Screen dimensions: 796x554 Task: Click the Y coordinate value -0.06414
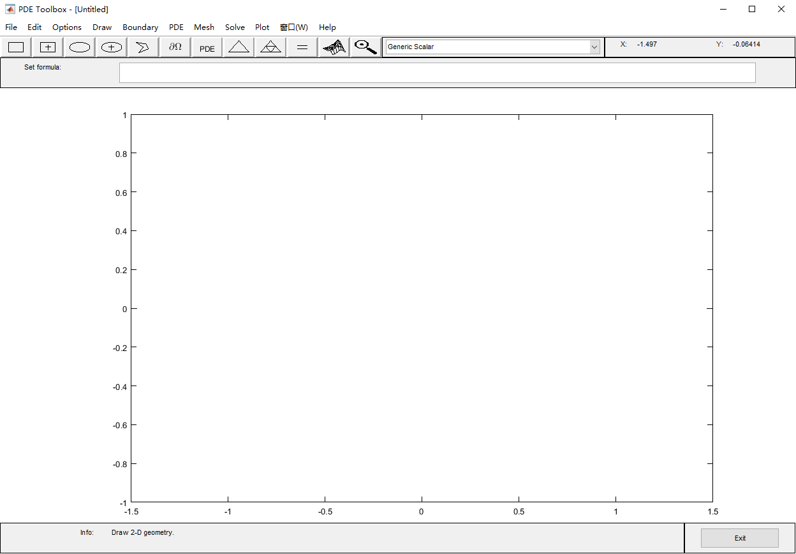tap(747, 44)
